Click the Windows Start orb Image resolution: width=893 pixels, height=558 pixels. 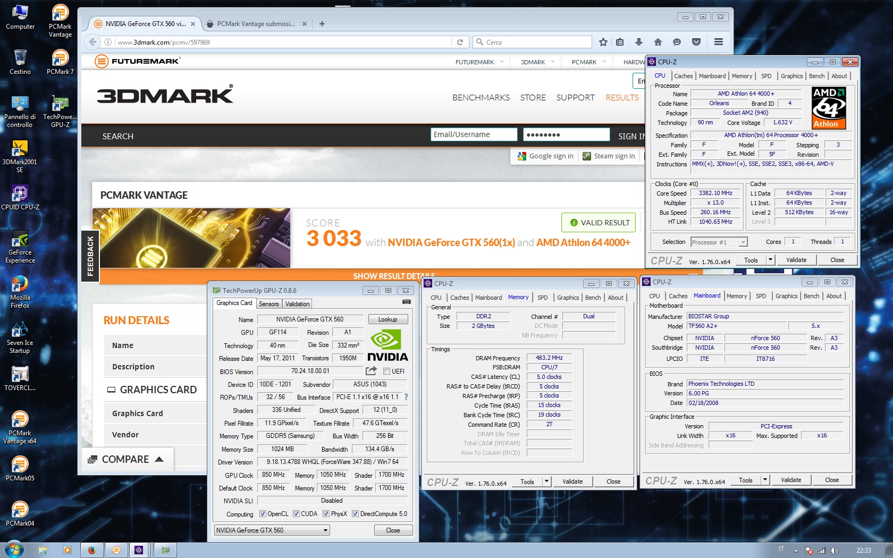coord(14,549)
